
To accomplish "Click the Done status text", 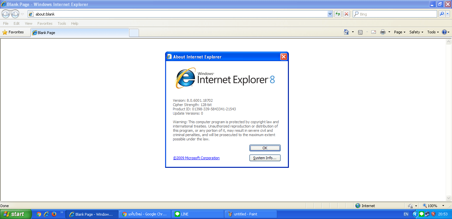I will coord(5,206).
